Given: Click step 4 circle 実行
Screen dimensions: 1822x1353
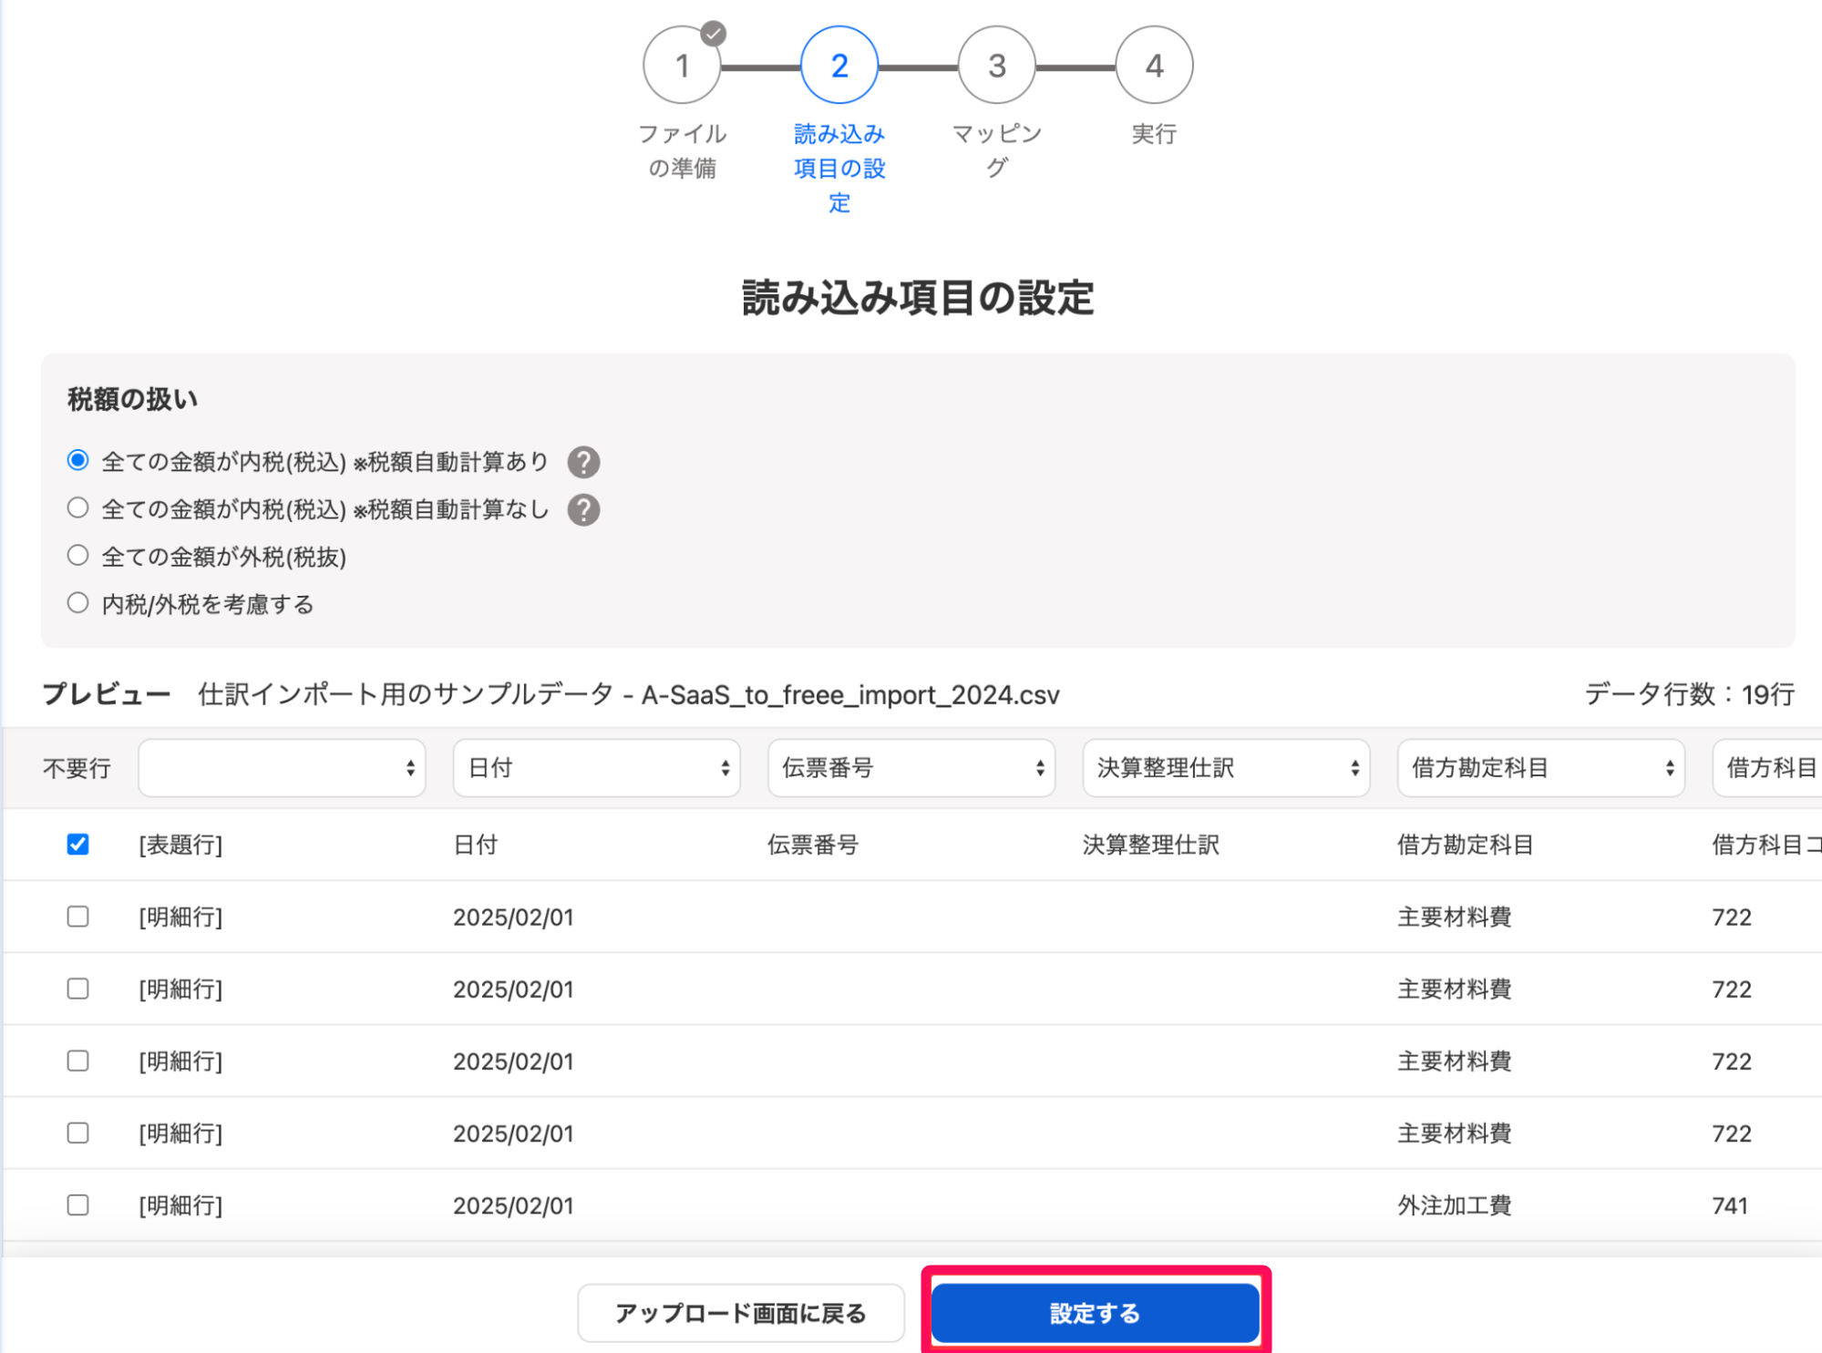Looking at the screenshot, I should (x=1154, y=66).
